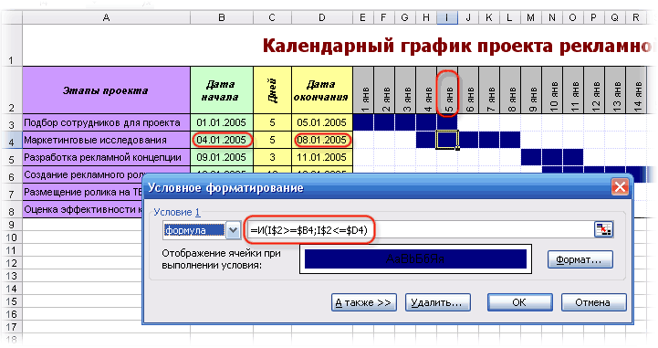Open the формула condition type dropdown
Screen dimensions: 658x348
coord(233,230)
